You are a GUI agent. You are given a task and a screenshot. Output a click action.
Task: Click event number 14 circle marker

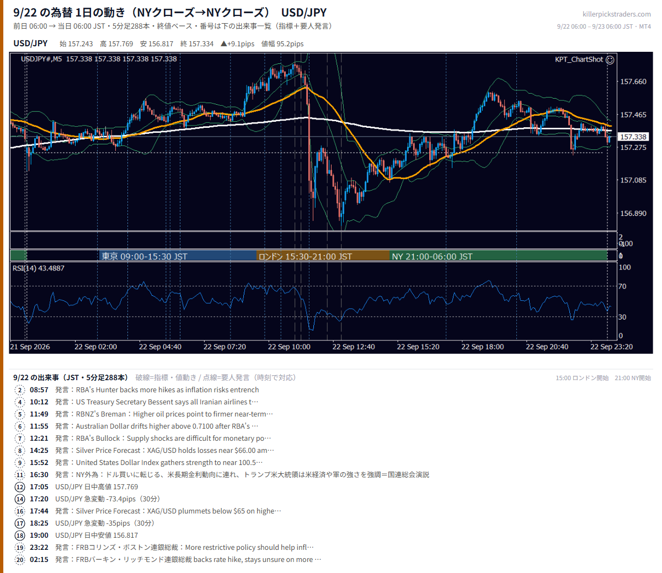click(x=20, y=499)
